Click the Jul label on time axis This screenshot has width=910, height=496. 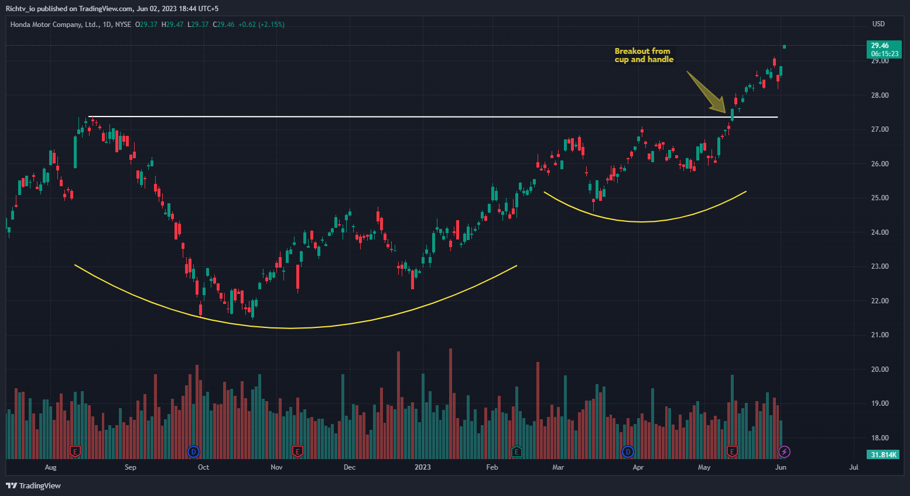(x=854, y=467)
